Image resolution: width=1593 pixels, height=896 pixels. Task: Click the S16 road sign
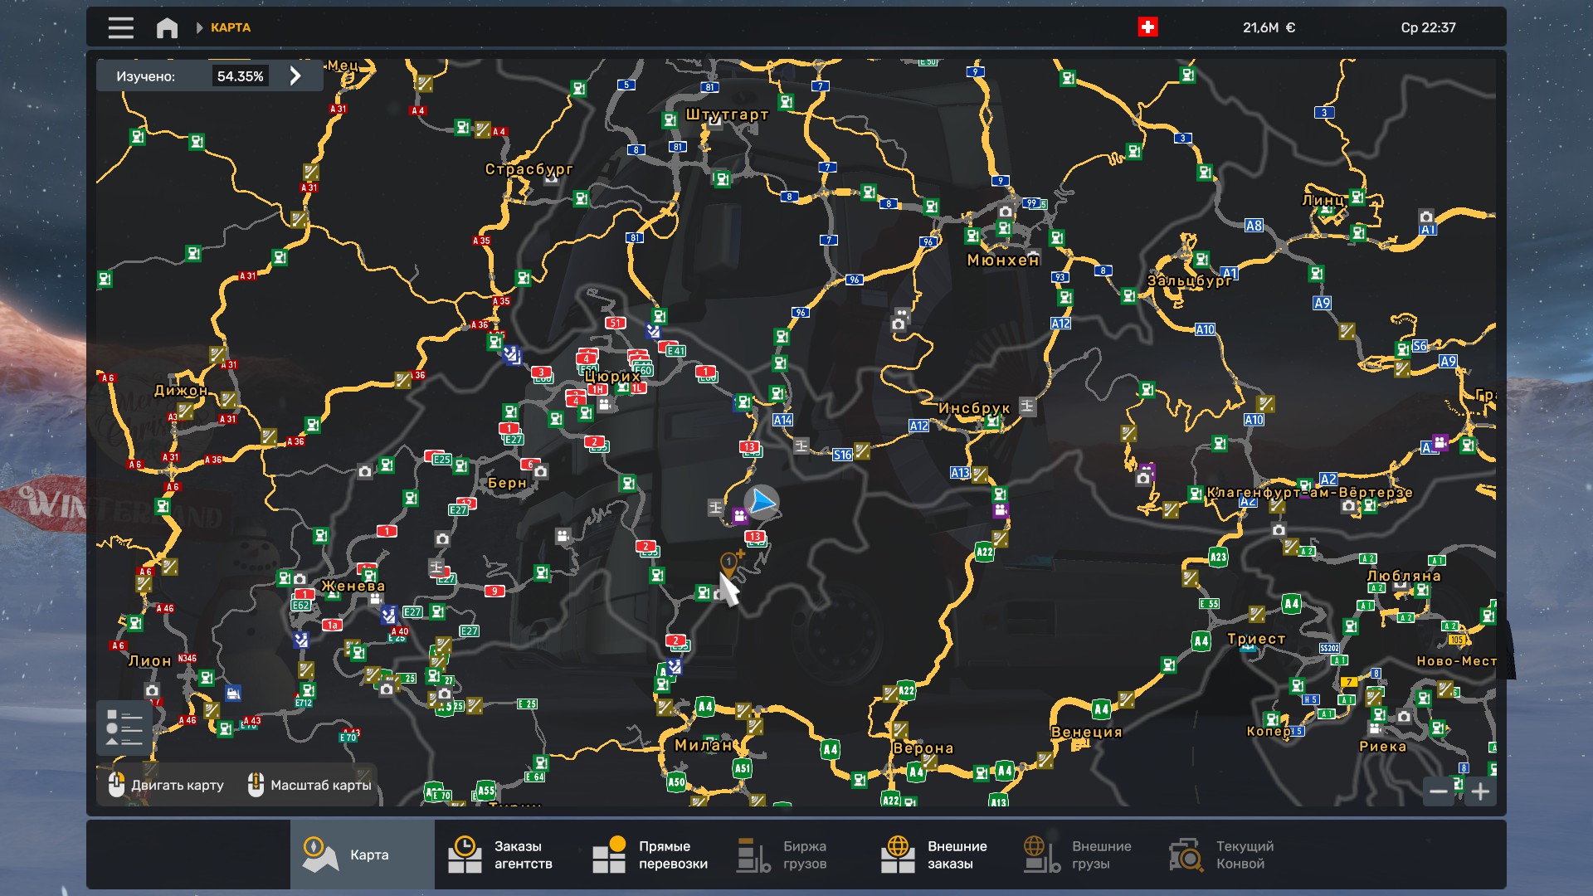pos(842,455)
